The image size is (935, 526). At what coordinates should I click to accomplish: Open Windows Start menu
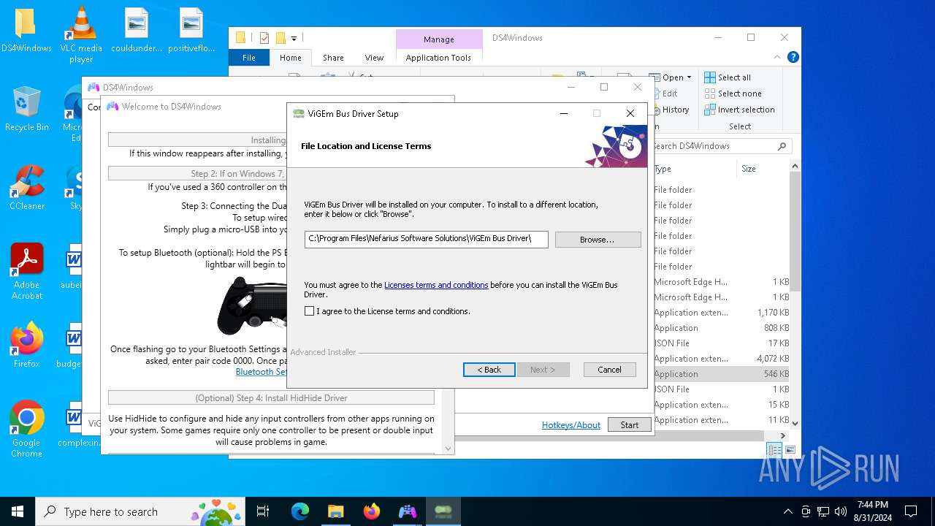click(18, 511)
